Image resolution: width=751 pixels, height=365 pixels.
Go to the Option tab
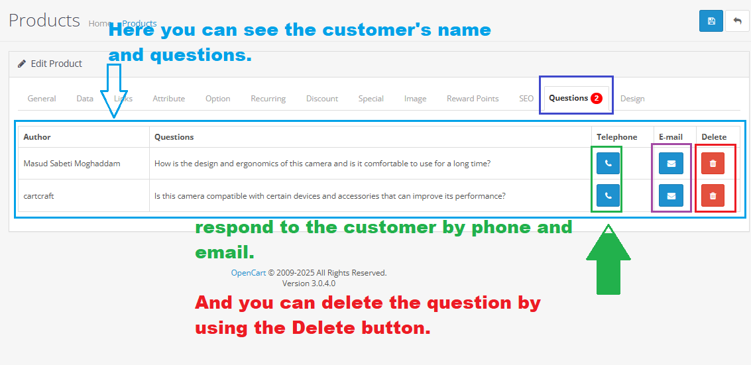[x=217, y=99]
